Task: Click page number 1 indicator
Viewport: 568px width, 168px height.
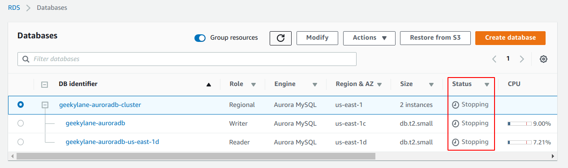Action: coord(508,58)
